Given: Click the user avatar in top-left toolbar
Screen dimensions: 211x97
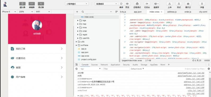Looking at the screenshot, I should [x=5, y=4].
